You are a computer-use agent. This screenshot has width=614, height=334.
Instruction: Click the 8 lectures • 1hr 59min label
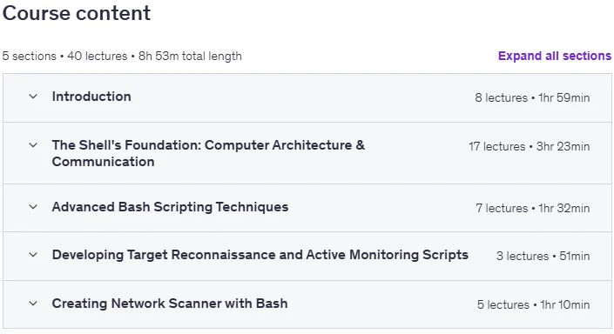coord(532,97)
